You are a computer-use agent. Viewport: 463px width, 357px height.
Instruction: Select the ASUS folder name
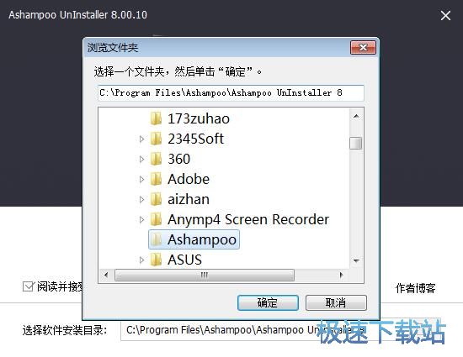pos(184,260)
